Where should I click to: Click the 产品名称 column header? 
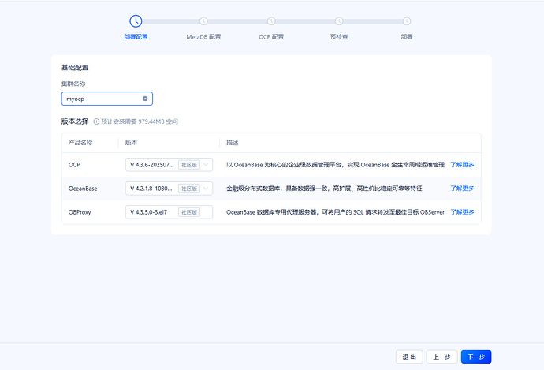tap(80, 143)
